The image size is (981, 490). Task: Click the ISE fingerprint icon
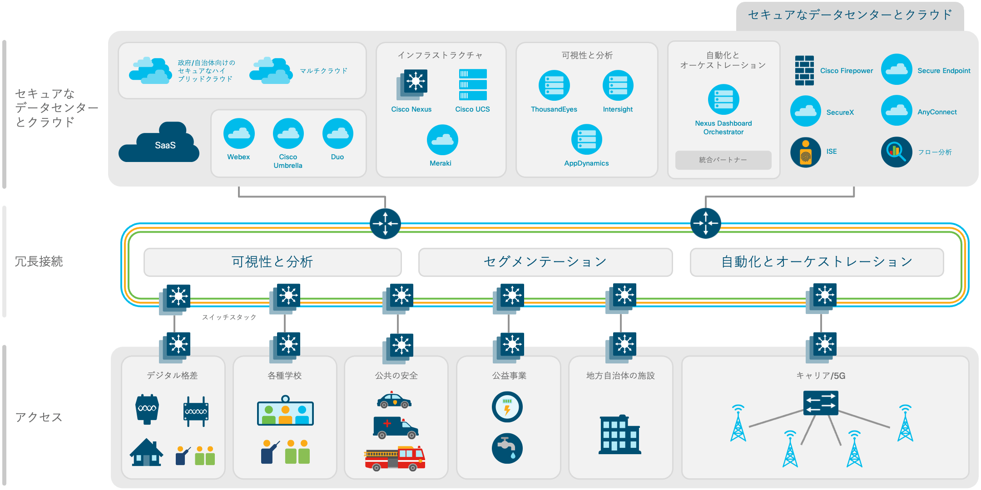click(806, 152)
